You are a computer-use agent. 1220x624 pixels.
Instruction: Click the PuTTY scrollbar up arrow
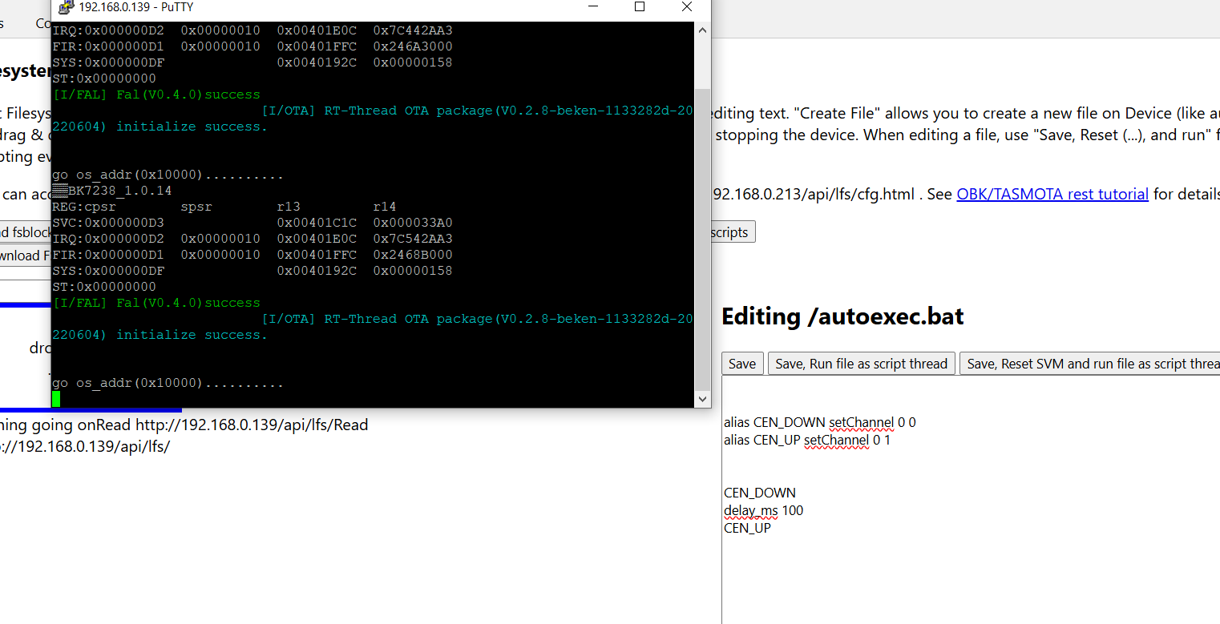pyautogui.click(x=702, y=30)
